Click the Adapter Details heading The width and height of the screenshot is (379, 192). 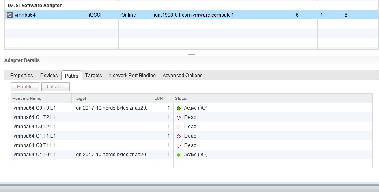coord(22,60)
